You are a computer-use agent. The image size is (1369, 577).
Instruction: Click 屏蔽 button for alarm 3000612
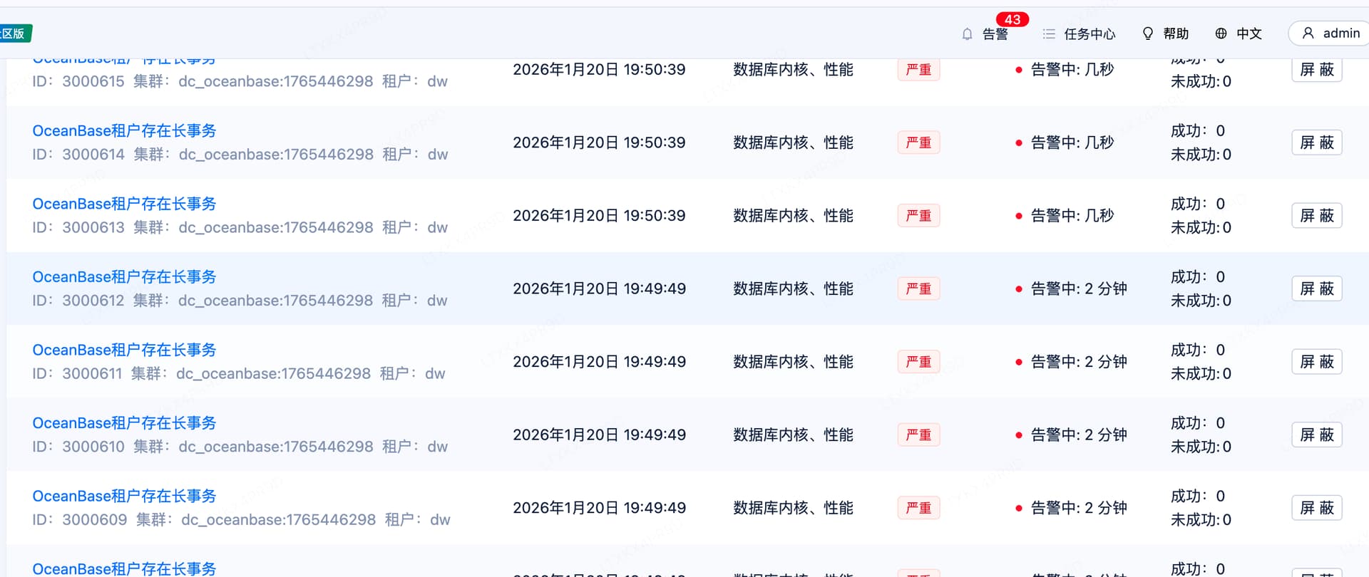(1316, 288)
